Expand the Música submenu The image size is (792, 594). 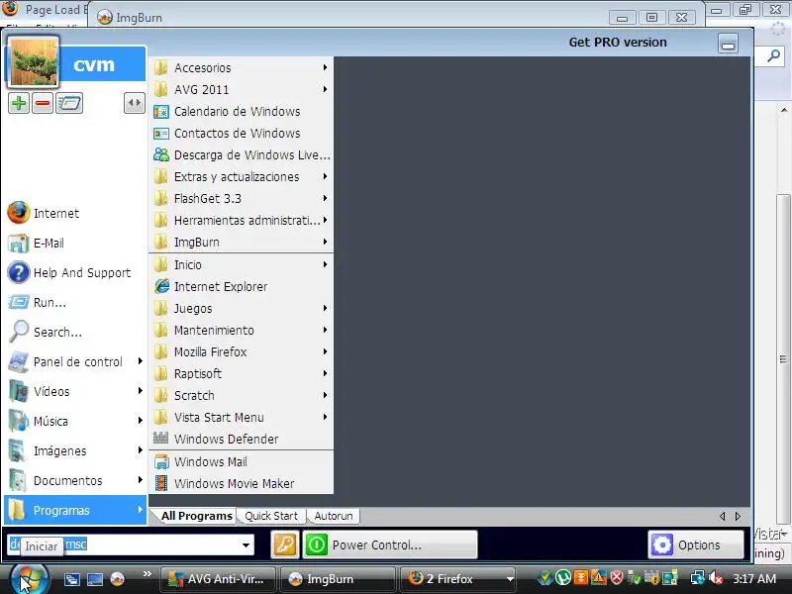coord(73,422)
